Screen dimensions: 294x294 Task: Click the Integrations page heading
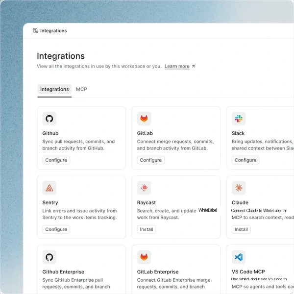pyautogui.click(x=61, y=56)
